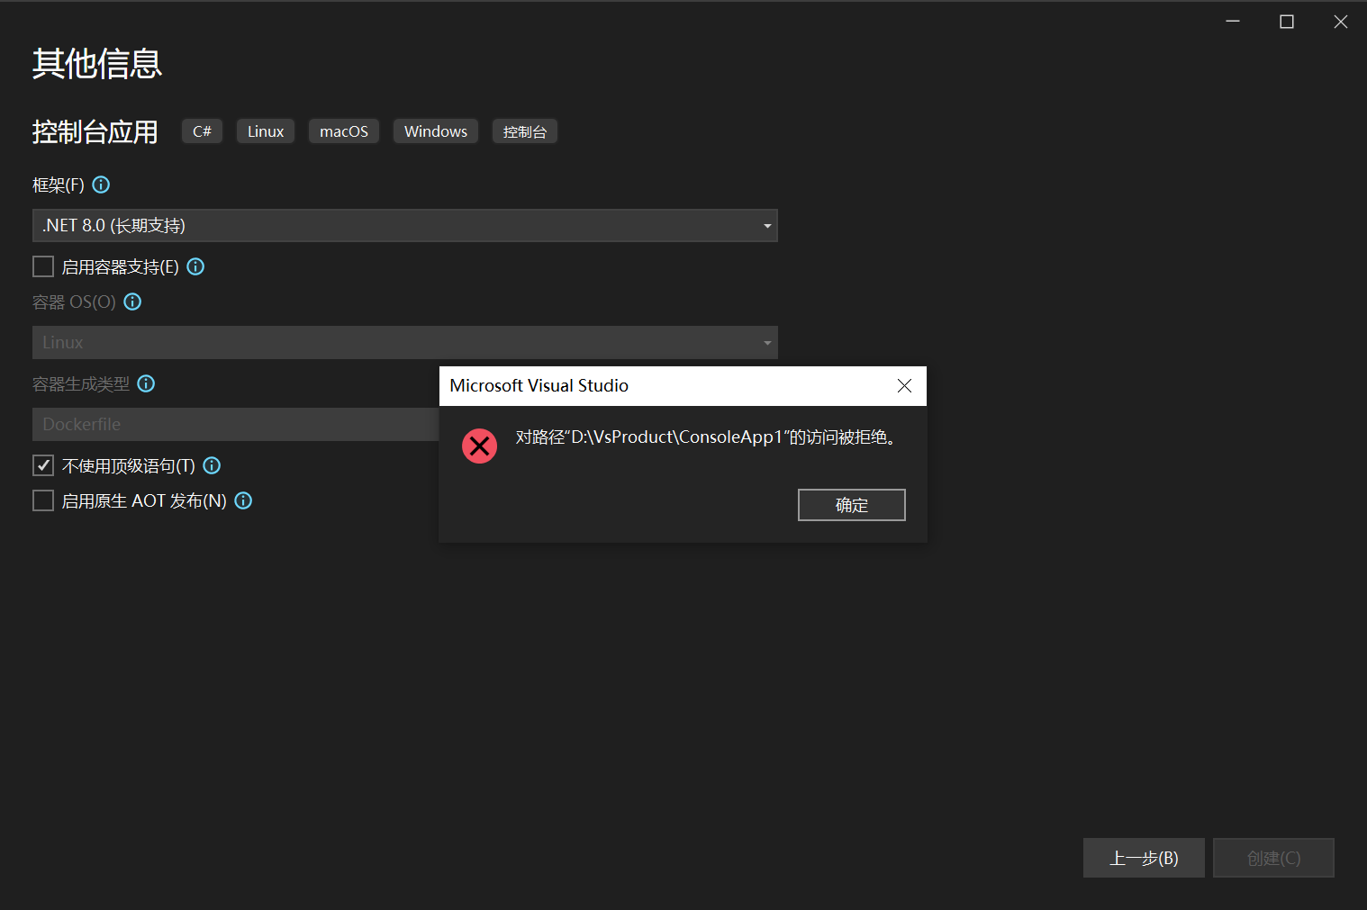
Task: Click the info icon beside 启用容器支持(E)
Action: point(195,266)
